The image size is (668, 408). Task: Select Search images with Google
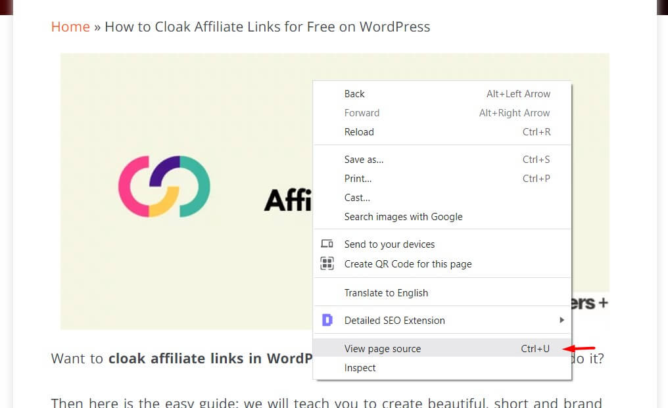tap(442, 217)
